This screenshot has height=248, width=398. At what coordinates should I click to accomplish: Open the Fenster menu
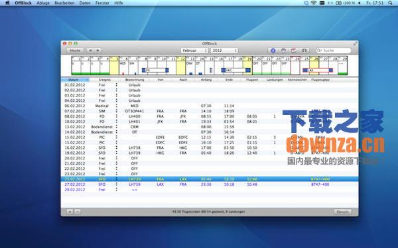pos(102,3)
